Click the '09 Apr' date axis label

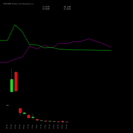click(x=24, y=127)
